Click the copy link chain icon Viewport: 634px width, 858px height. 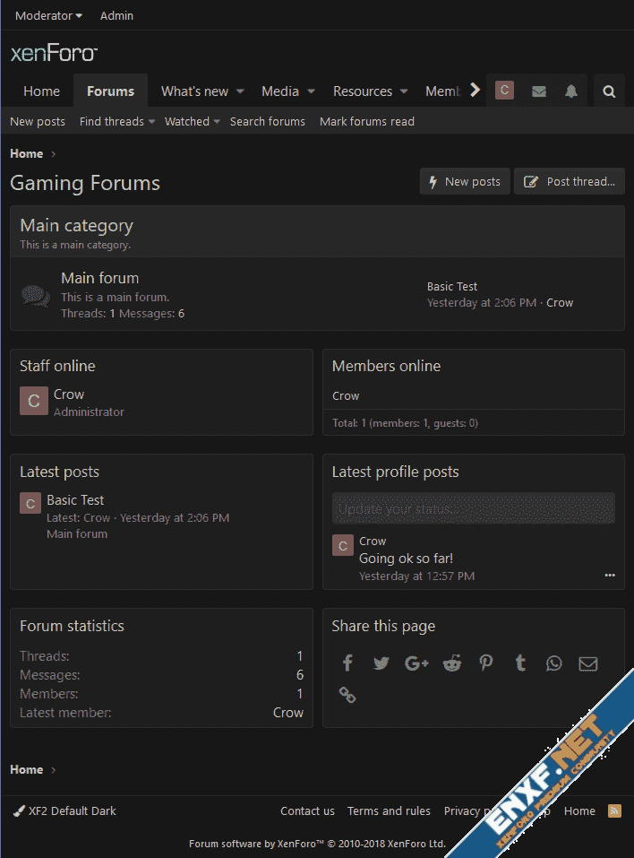point(347,694)
